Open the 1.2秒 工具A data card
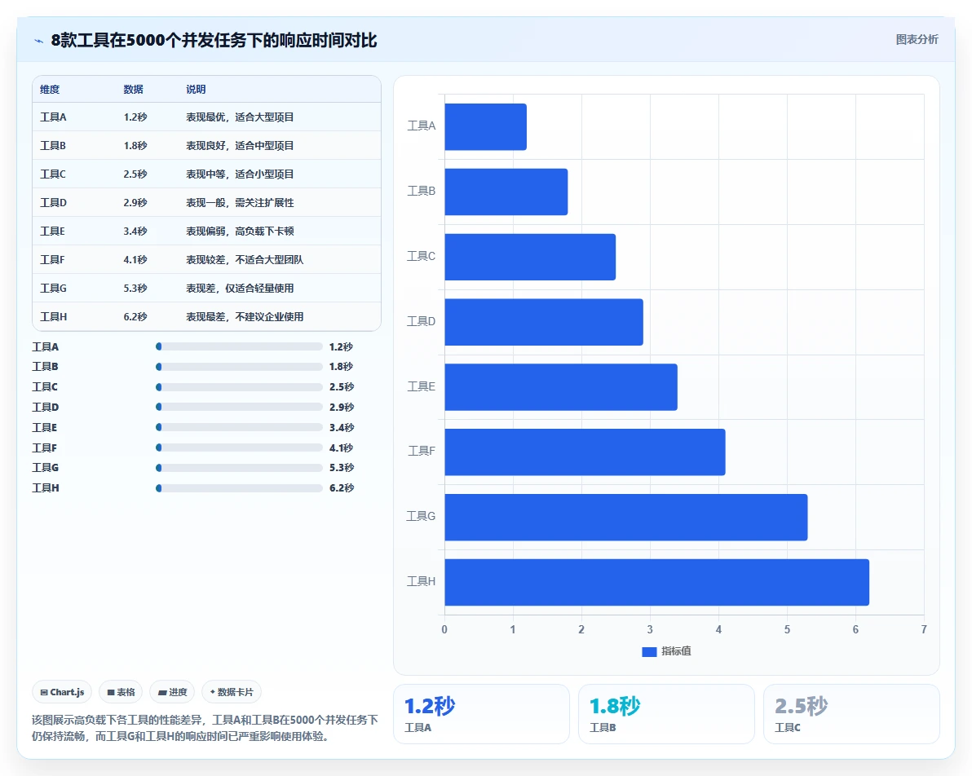Screen dimensions: 972x776 481,713
